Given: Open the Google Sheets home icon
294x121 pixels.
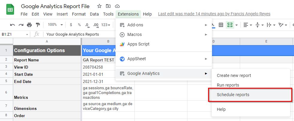Looking at the screenshot, I should pyautogui.click(x=10, y=9).
